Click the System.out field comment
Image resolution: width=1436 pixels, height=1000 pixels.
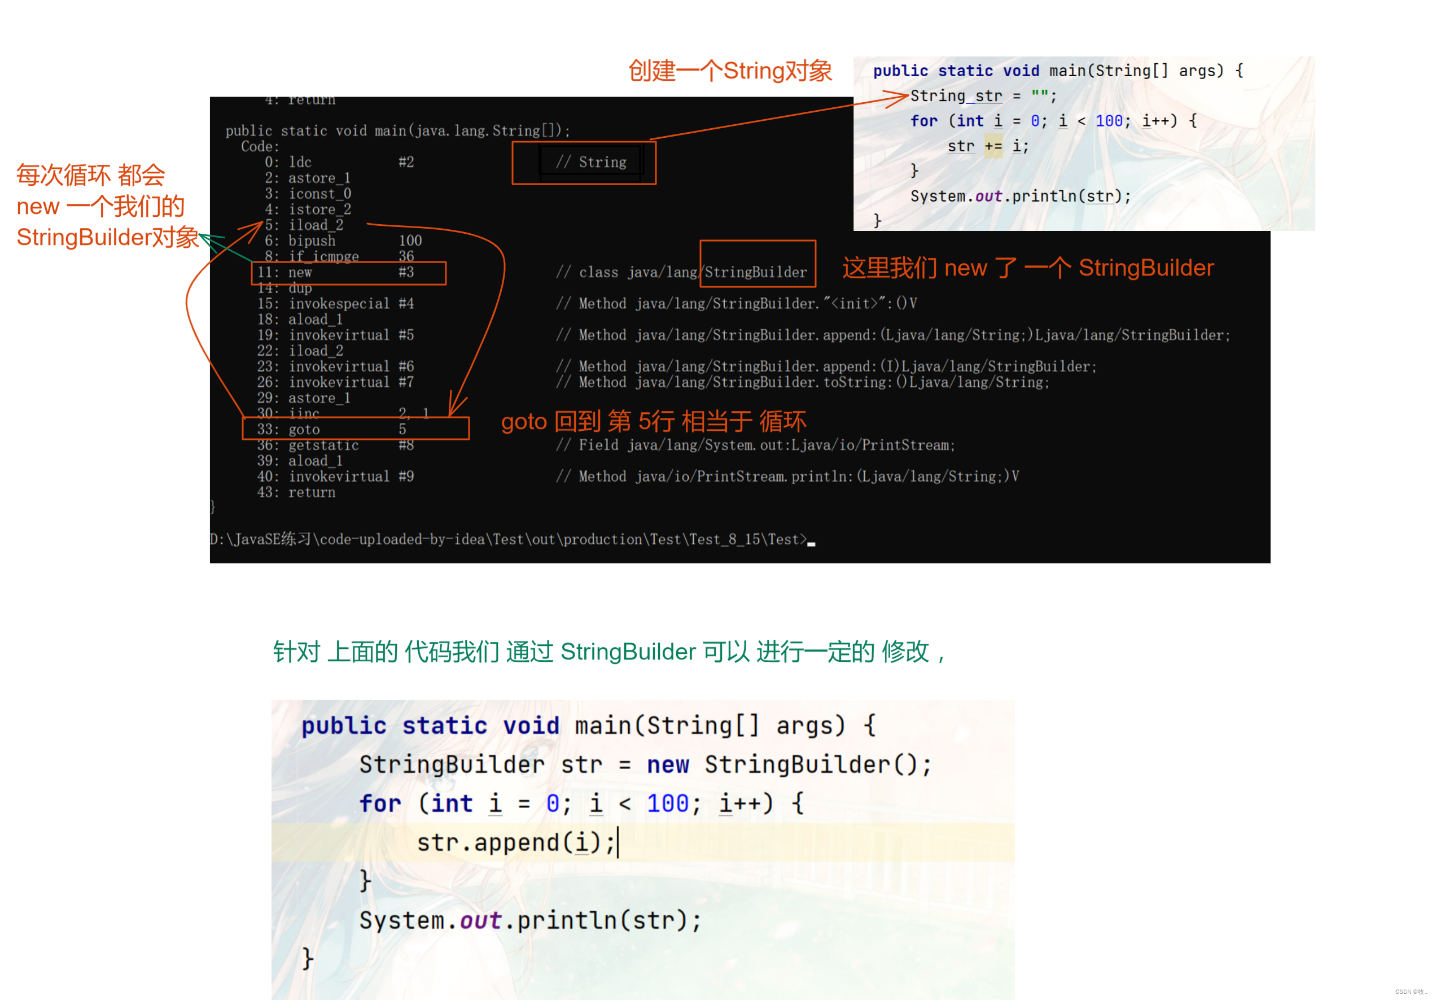pos(755,445)
